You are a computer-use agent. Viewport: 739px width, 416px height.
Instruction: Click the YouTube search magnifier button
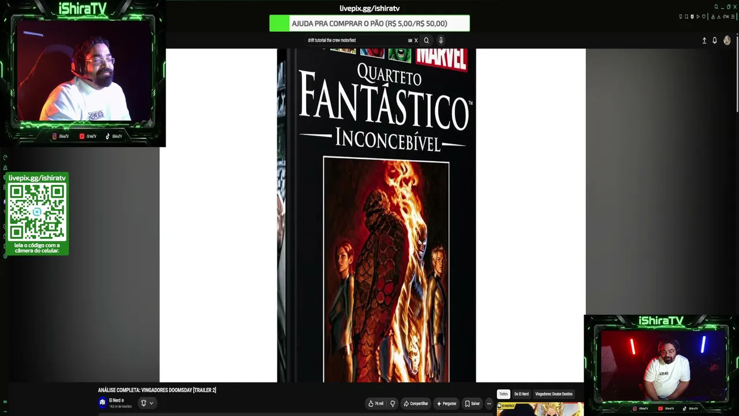coord(426,40)
